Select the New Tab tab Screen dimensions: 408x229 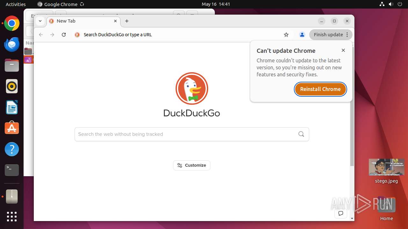point(84,21)
